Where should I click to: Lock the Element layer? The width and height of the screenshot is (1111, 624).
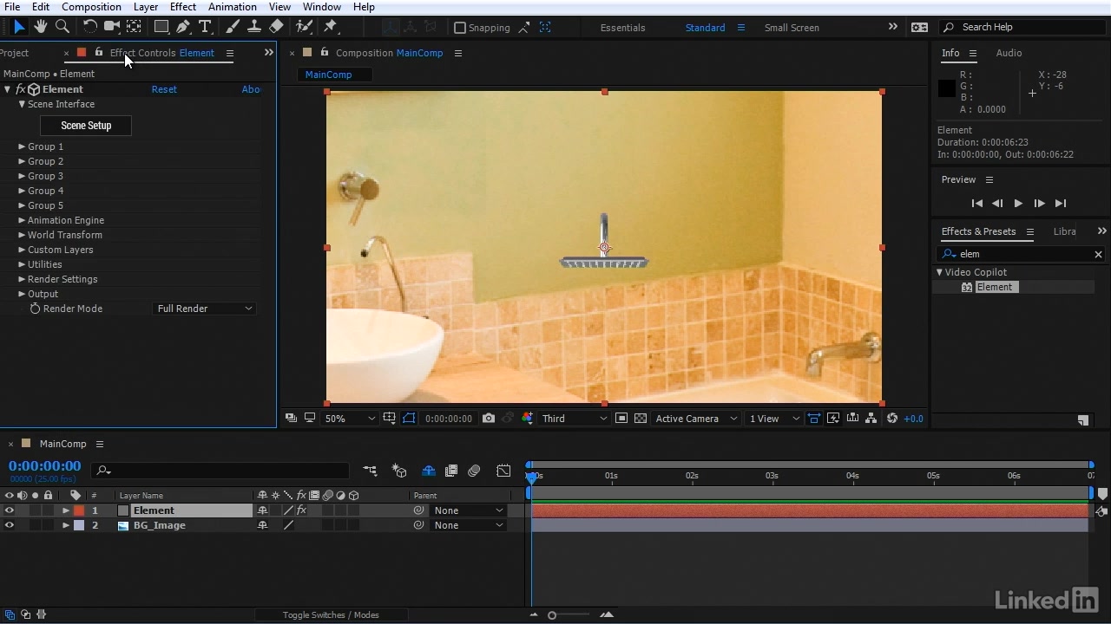click(x=48, y=510)
